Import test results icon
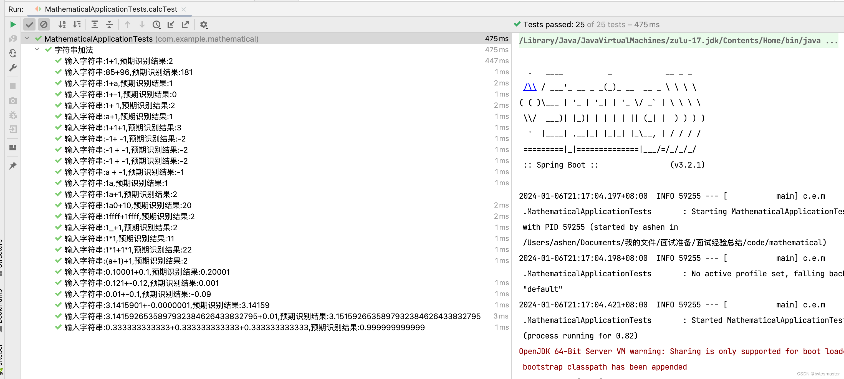844x379 pixels. pos(171,25)
